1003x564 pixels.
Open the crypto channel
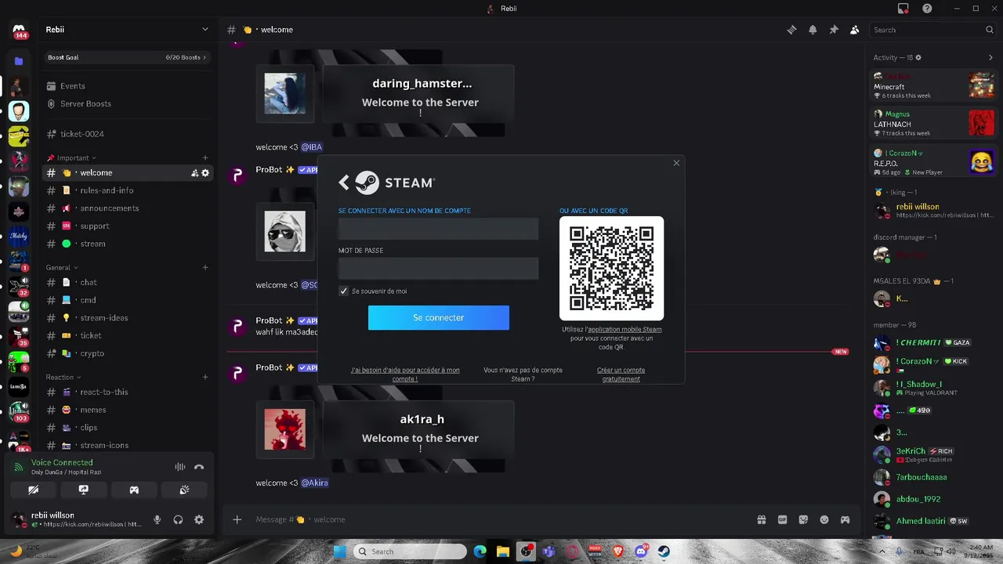128,353
